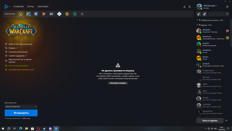
Task: Select offline friend Beast
Action: tap(213, 92)
